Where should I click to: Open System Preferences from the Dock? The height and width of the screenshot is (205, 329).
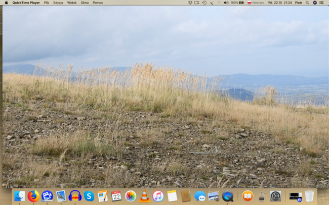275,196
